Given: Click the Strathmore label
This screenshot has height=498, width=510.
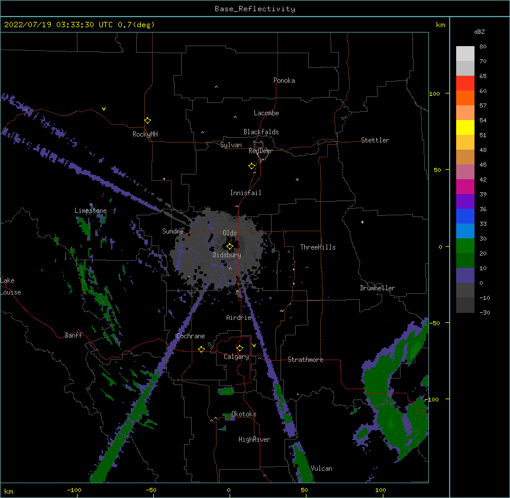Looking at the screenshot, I should (x=305, y=360).
